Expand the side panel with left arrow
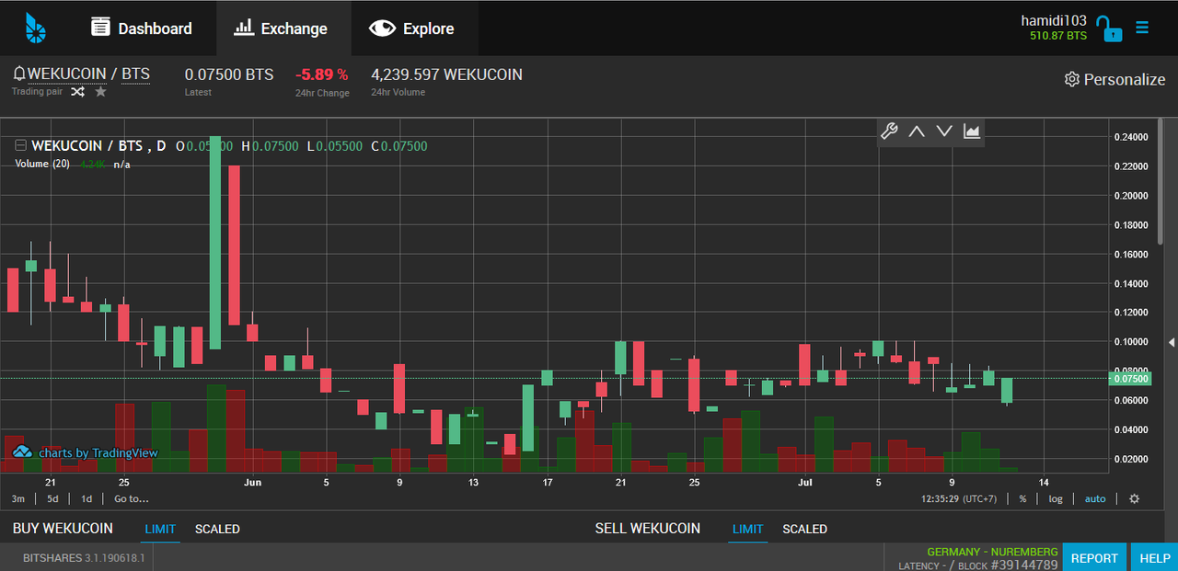Viewport: 1178px width, 571px height. coord(1172,342)
